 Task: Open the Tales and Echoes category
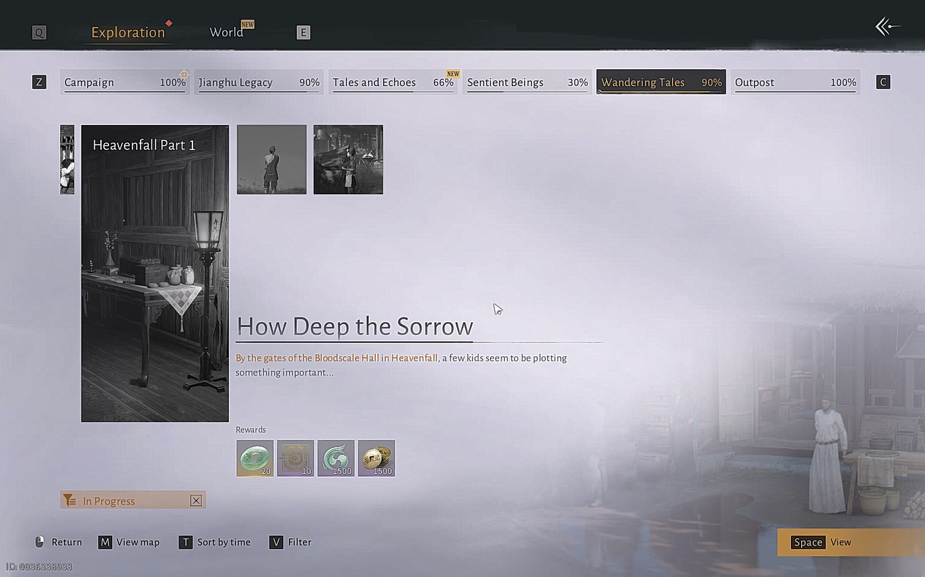[392, 82]
